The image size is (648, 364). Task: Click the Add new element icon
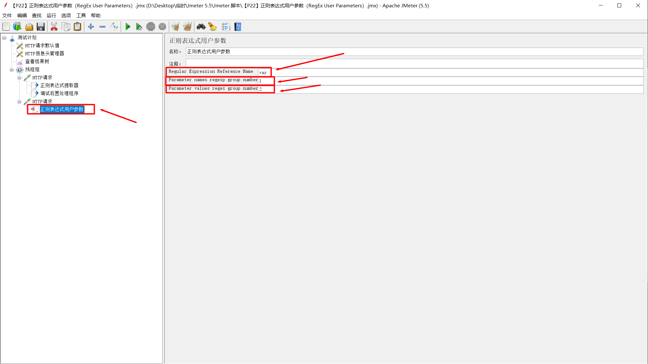tap(91, 27)
